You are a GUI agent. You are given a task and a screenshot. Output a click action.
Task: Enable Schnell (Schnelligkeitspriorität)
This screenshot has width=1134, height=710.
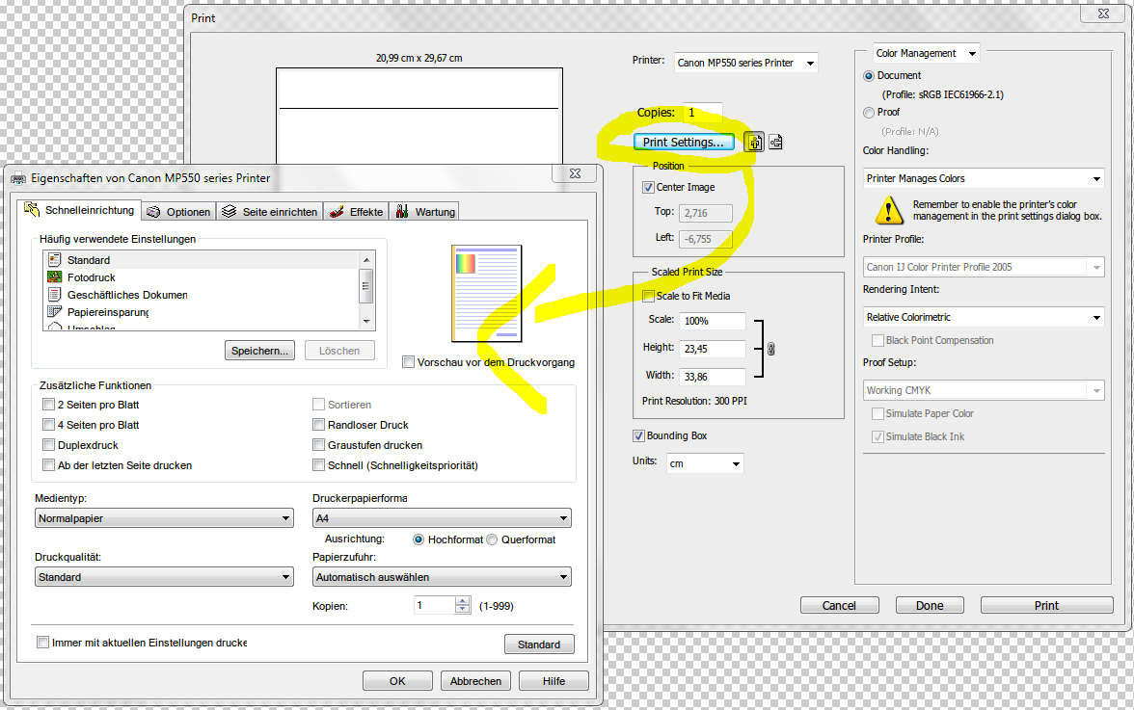pyautogui.click(x=318, y=465)
